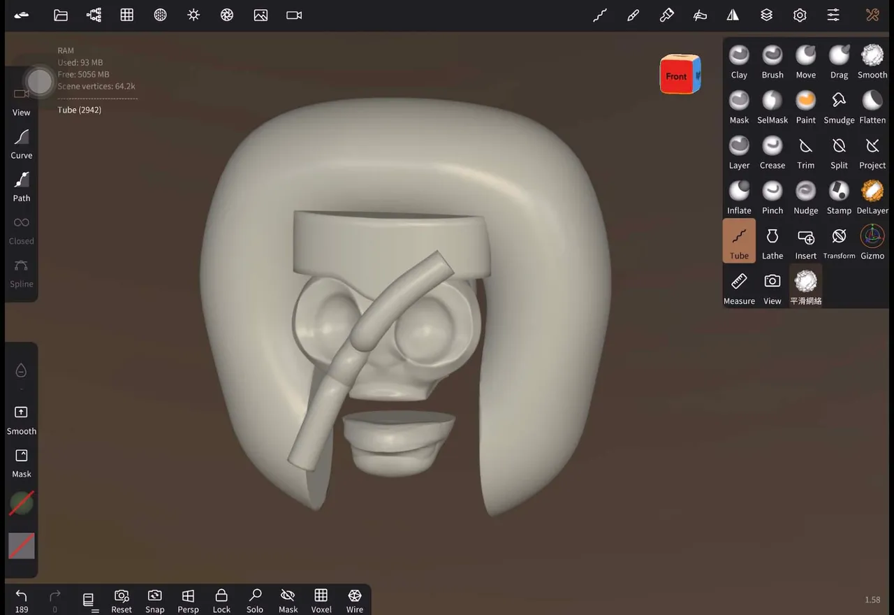Click the Front face of the view cube
The image size is (894, 615).
click(x=675, y=75)
